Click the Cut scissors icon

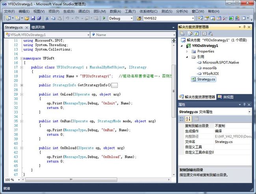(47, 18)
